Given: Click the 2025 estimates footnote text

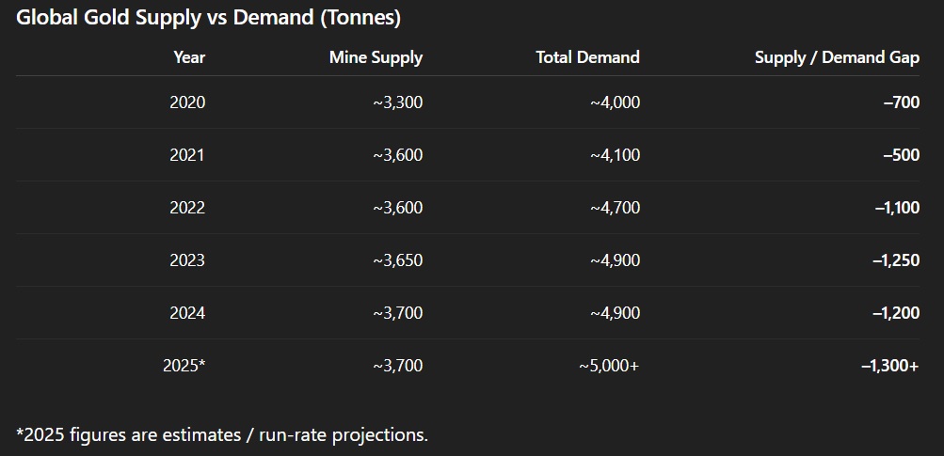Looking at the screenshot, I should tap(222, 434).
